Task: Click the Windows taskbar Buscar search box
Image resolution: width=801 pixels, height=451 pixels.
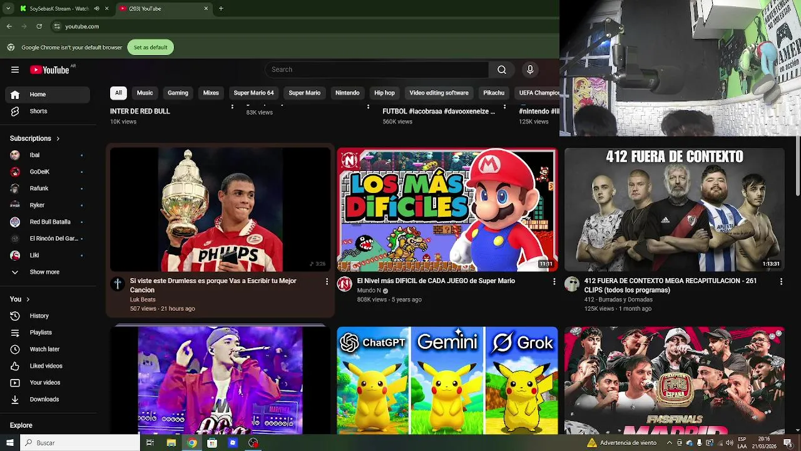Action: point(80,443)
